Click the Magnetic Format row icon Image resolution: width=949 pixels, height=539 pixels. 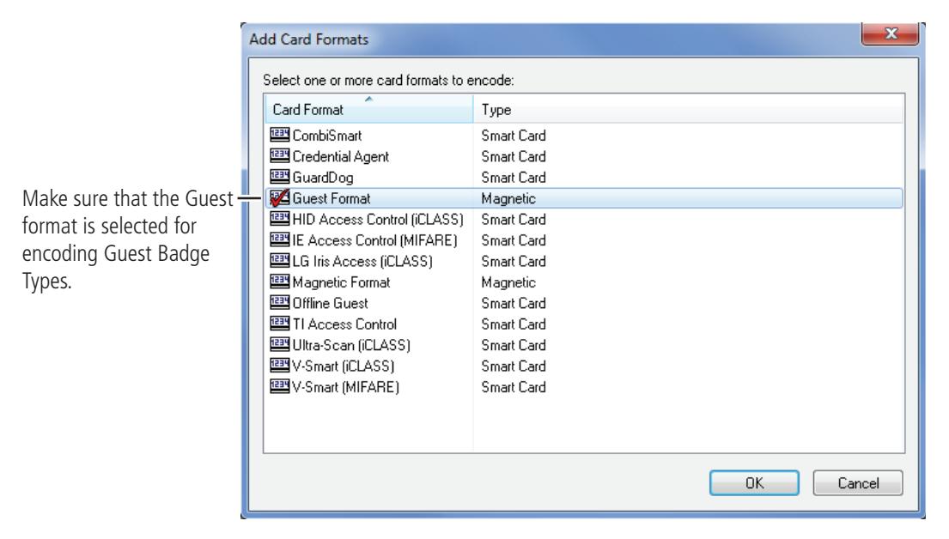[279, 282]
